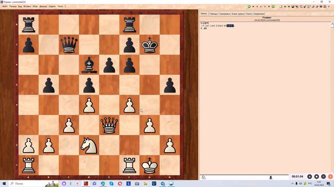Select the black bishop on d6

(x=89, y=65)
